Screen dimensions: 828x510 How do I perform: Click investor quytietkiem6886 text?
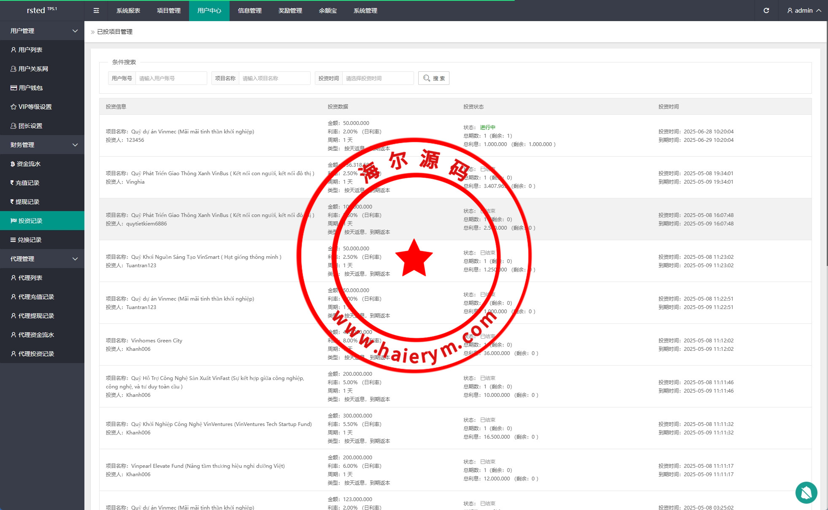coord(146,224)
